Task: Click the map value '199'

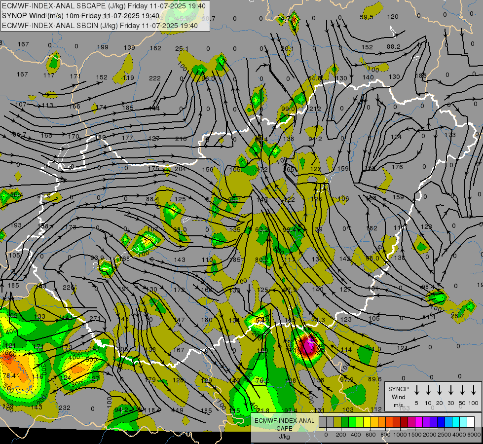Action: click(103, 47)
